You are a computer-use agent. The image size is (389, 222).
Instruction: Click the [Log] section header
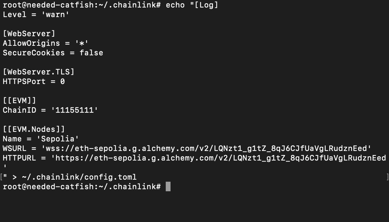click(206, 5)
